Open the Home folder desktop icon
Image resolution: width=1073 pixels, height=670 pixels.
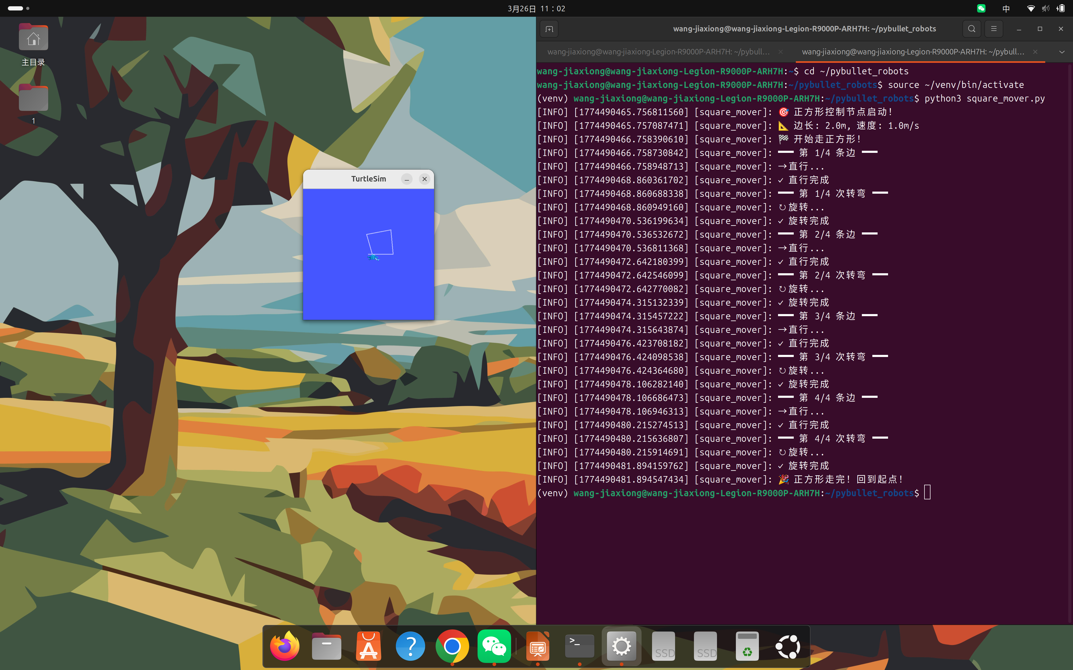33,45
